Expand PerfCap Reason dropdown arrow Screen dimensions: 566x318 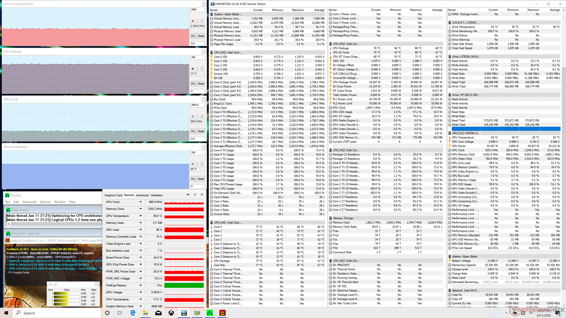click(141, 285)
